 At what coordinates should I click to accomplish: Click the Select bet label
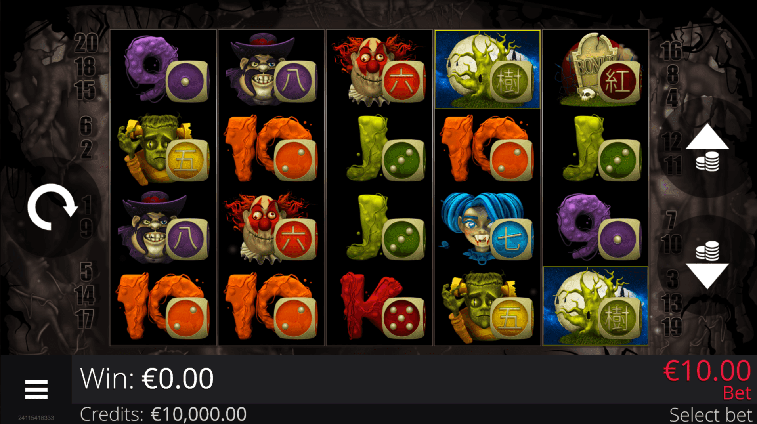[x=711, y=415]
